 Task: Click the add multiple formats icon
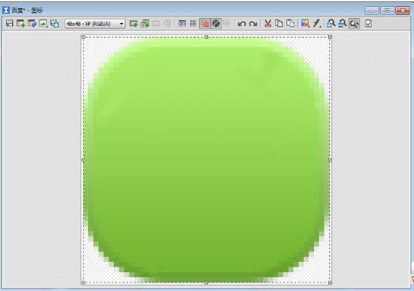tap(145, 24)
